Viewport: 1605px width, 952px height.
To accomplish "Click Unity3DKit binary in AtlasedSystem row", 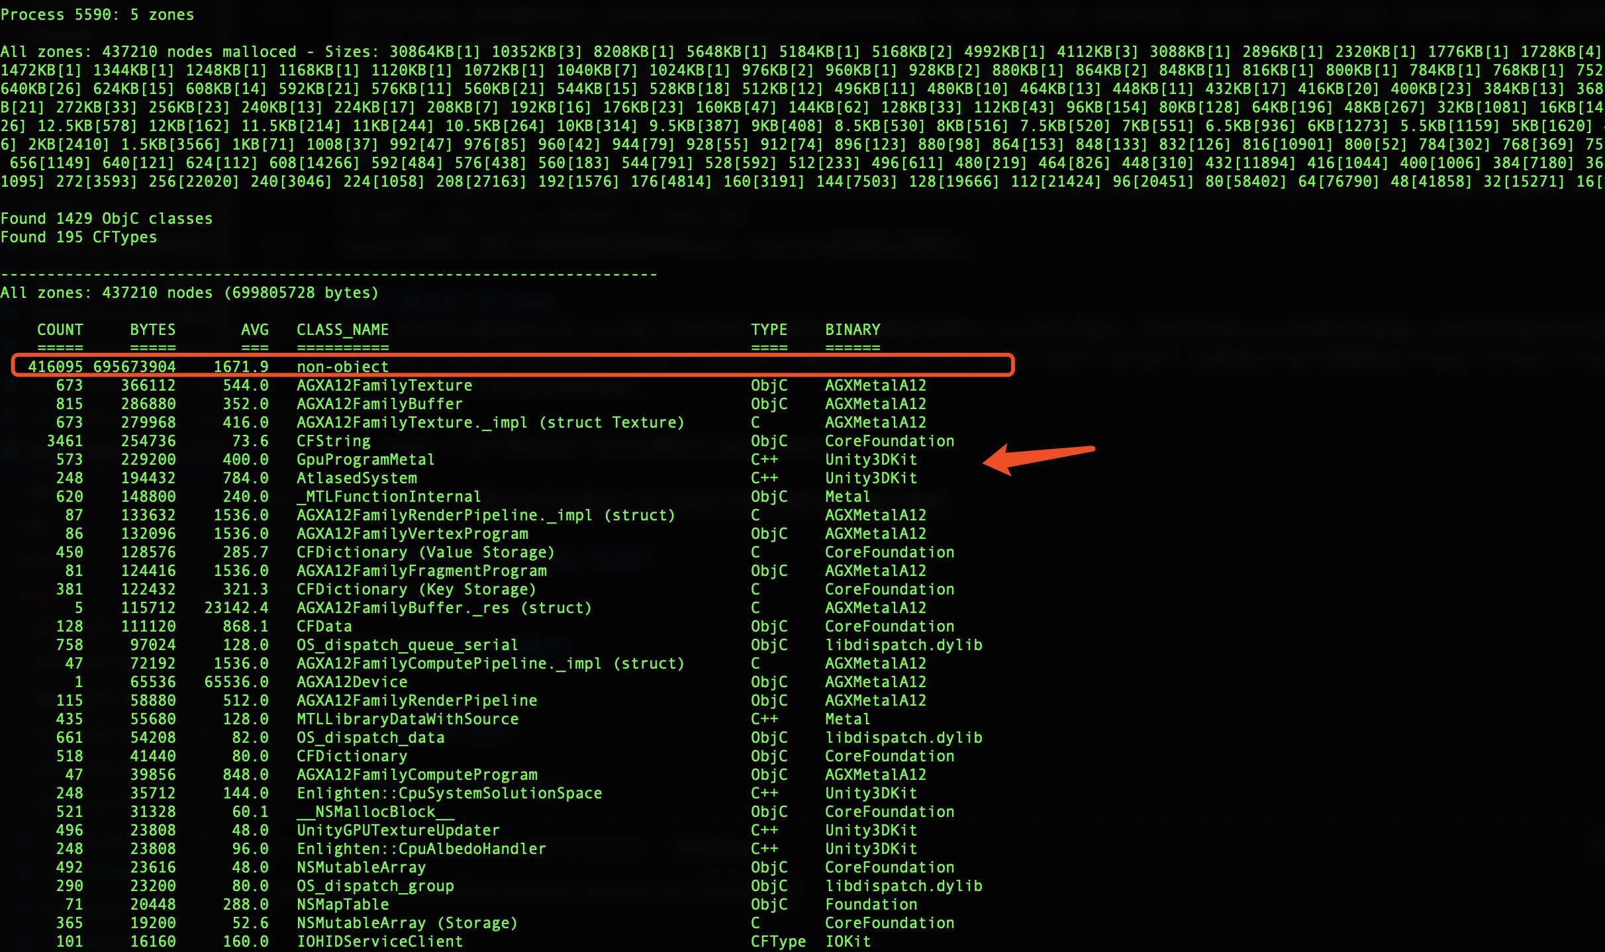I will 871,478.
